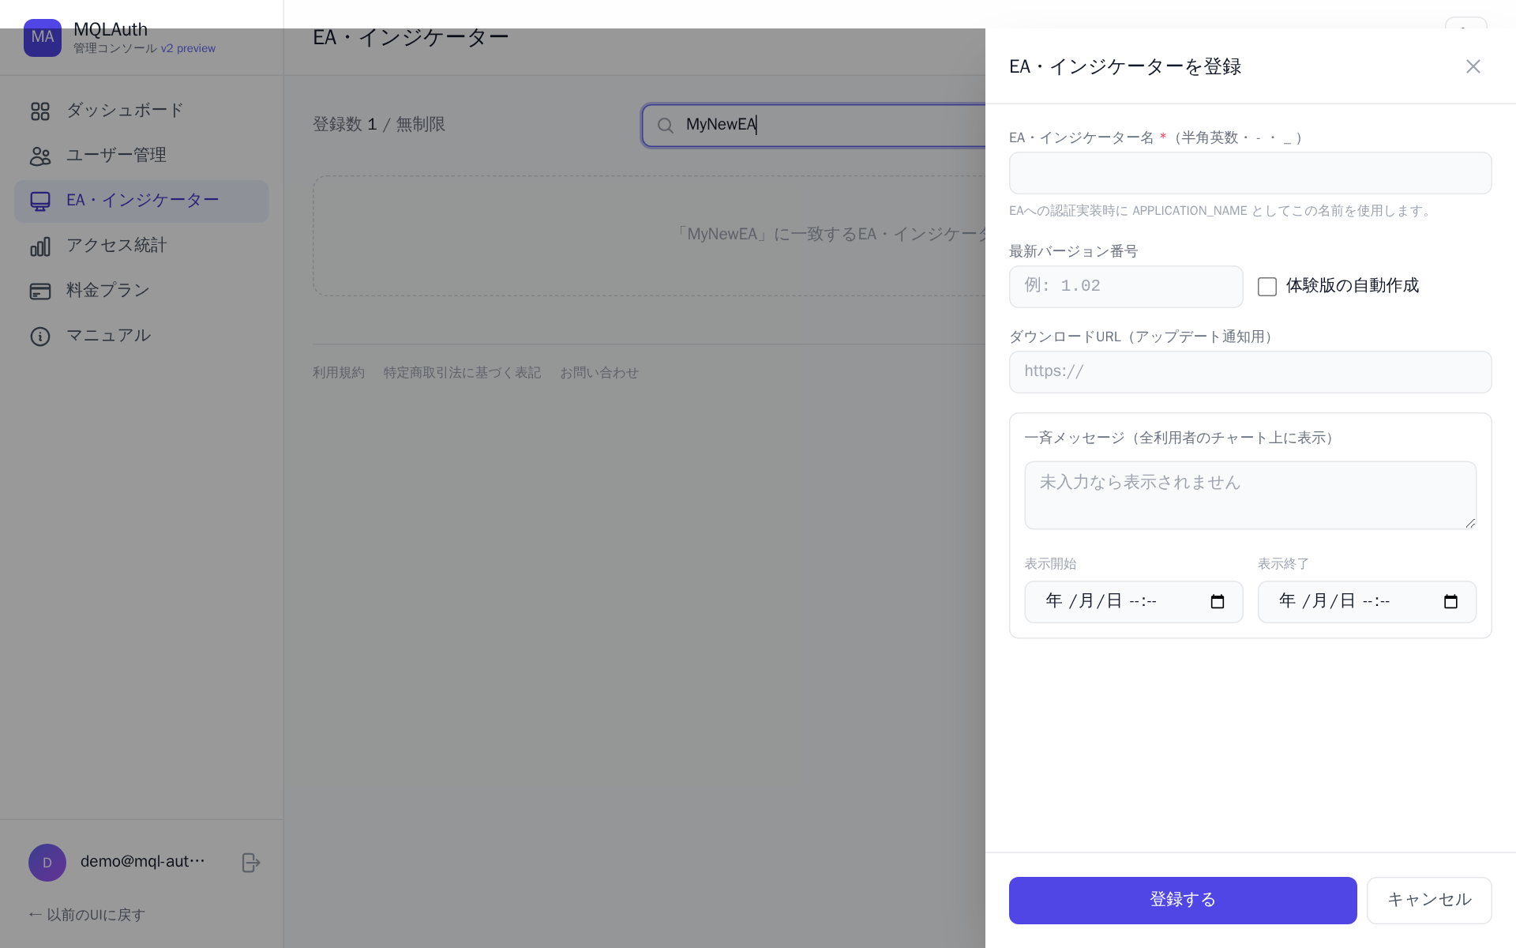Click the 登録する button
The image size is (1516, 948).
1183,900
